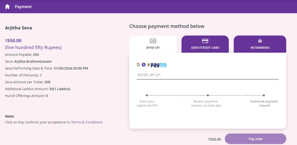This screenshot has height=145, width=297.
Task: Click the BHIM arrow logo
Action: [148, 65]
